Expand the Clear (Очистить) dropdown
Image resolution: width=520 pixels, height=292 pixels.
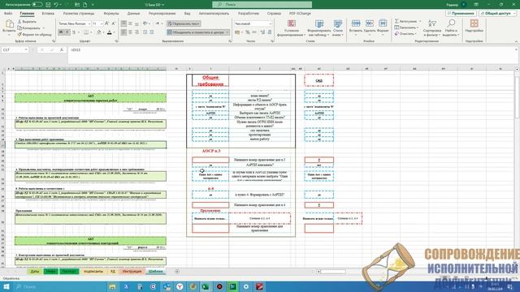pos(415,34)
